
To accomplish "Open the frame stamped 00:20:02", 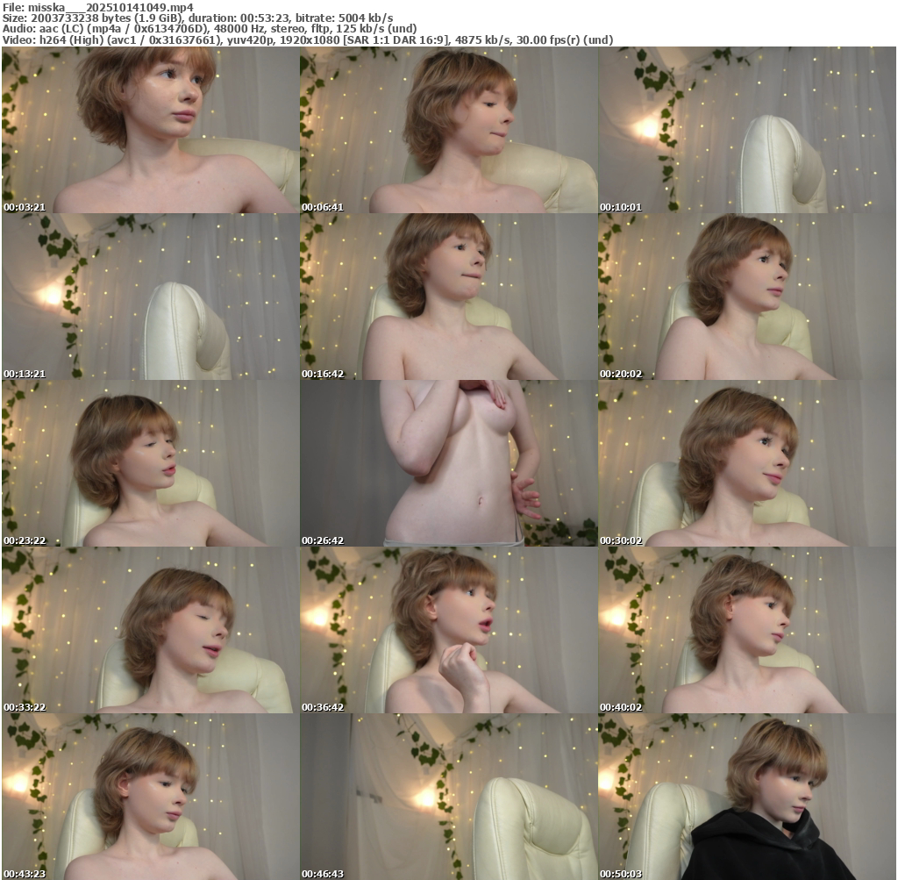I will [x=747, y=297].
